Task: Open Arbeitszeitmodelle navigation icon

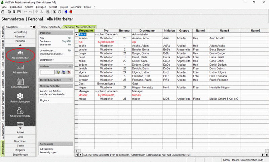Action: (20, 112)
